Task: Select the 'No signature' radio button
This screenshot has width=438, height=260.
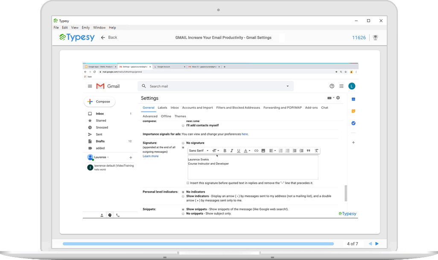Action: (183, 143)
